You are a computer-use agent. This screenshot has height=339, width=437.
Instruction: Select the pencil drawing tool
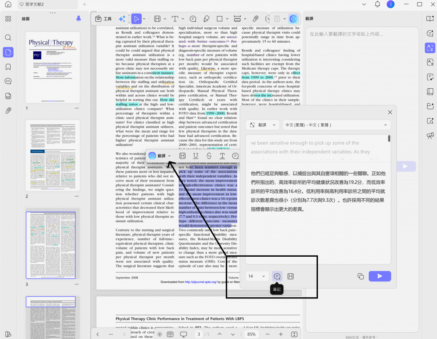click(x=207, y=19)
